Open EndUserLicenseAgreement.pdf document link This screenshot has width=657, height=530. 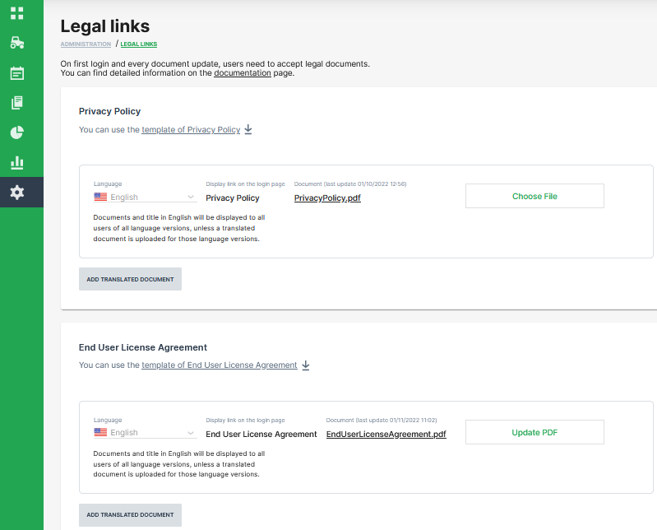pos(386,434)
